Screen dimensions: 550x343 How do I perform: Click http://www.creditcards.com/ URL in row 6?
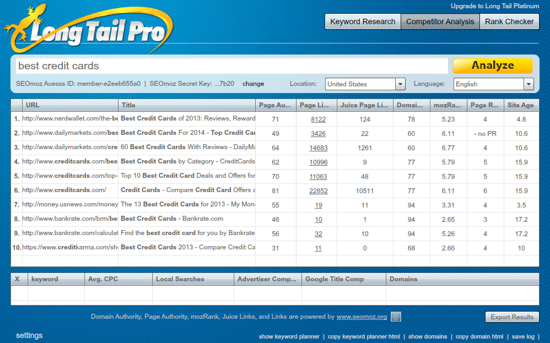tap(64, 190)
